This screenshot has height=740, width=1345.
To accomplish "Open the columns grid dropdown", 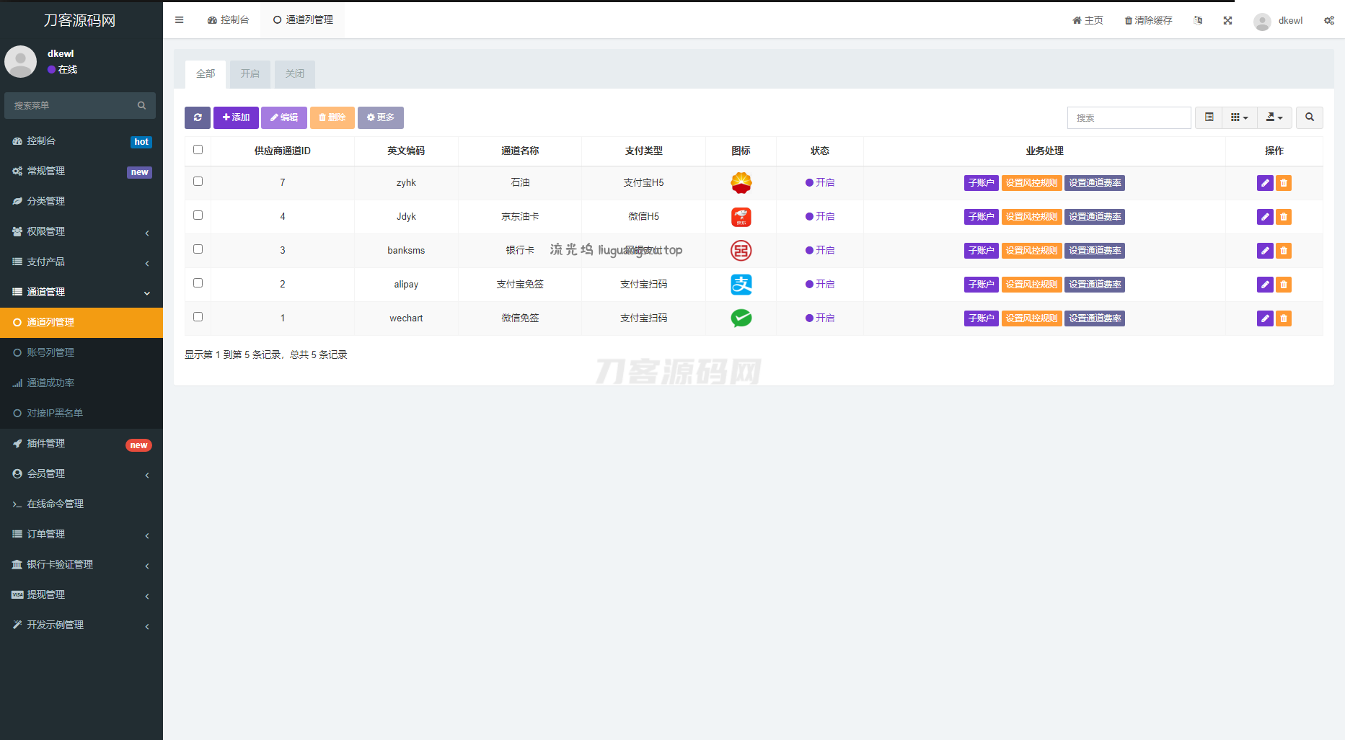I will click(1239, 117).
